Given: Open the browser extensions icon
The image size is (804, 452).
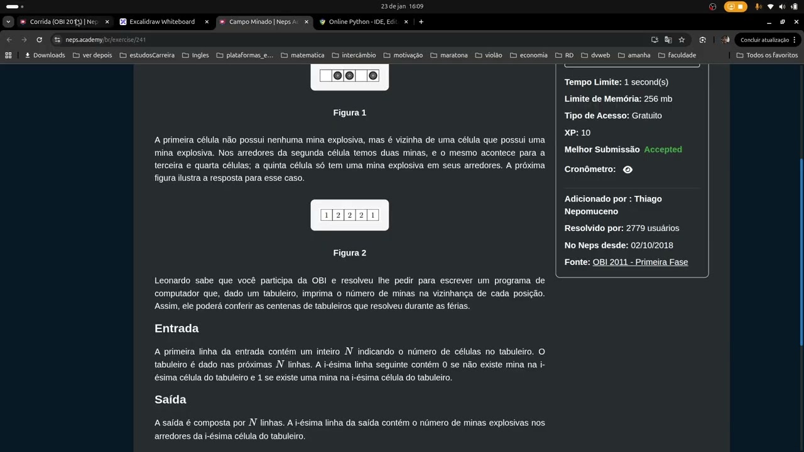Looking at the screenshot, I should pyautogui.click(x=703, y=40).
